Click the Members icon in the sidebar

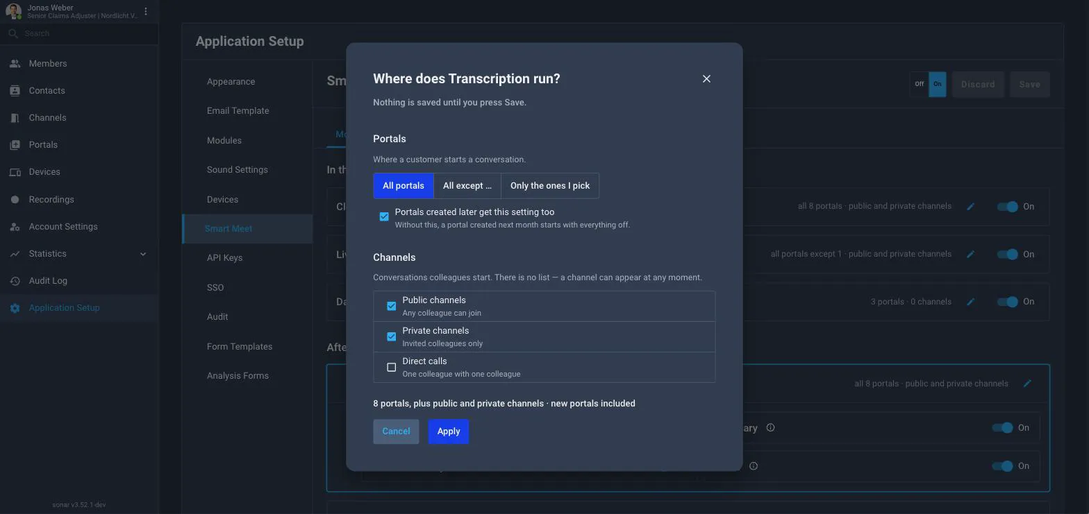coord(15,64)
